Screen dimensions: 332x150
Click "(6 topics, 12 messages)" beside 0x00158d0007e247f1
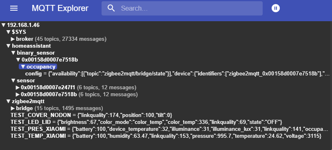pos(106,87)
